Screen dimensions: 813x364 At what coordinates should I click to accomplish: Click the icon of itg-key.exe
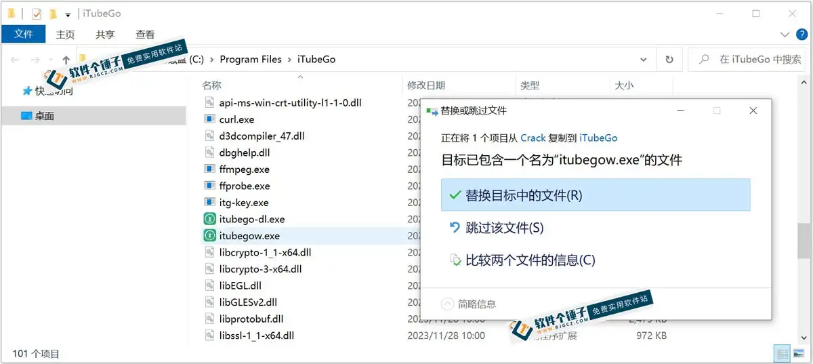click(x=209, y=203)
